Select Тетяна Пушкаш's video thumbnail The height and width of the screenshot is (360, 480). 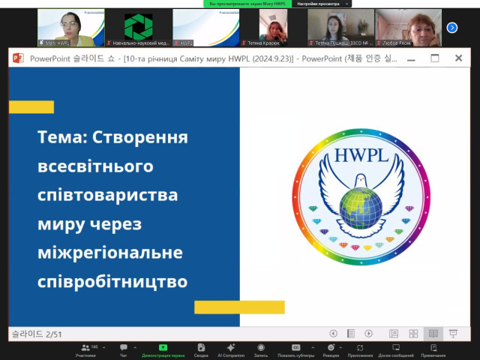(340, 28)
